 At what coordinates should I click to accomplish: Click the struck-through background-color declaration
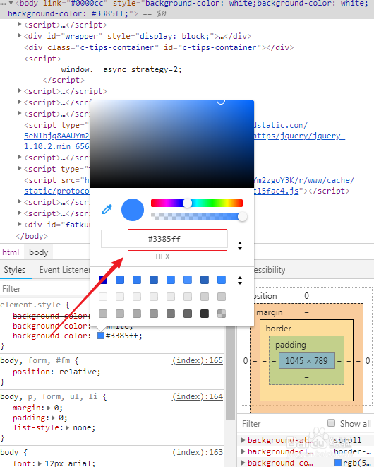point(52,316)
